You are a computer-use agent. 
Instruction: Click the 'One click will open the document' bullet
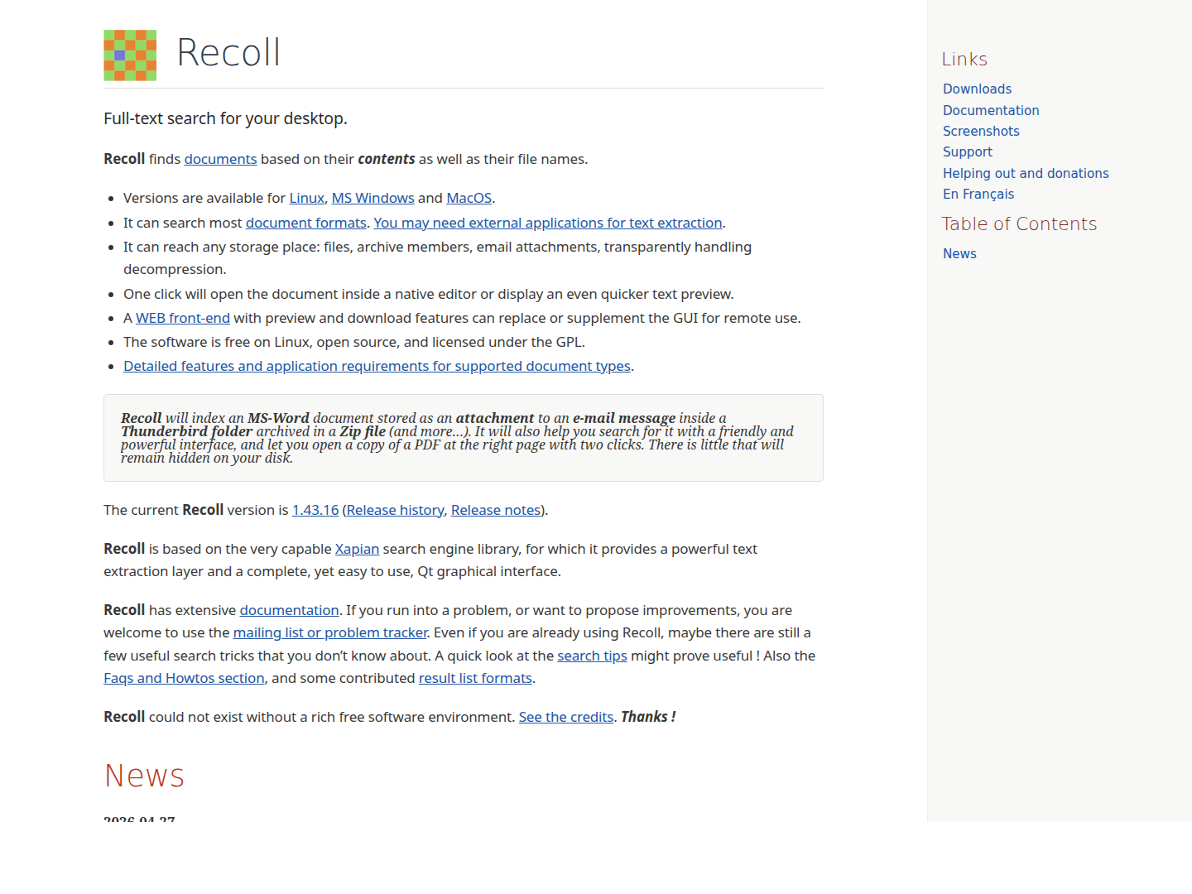429,294
